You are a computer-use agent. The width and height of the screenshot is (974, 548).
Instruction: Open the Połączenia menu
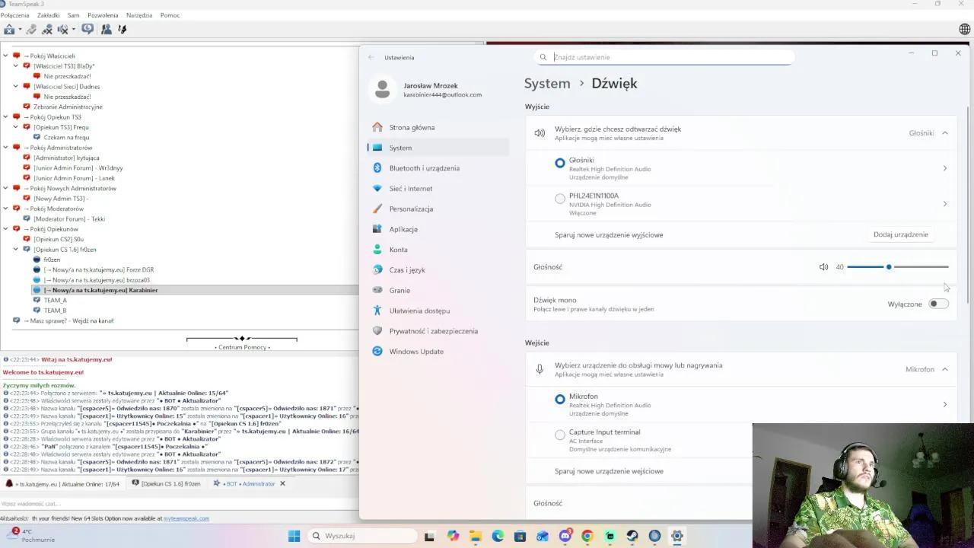15,15
